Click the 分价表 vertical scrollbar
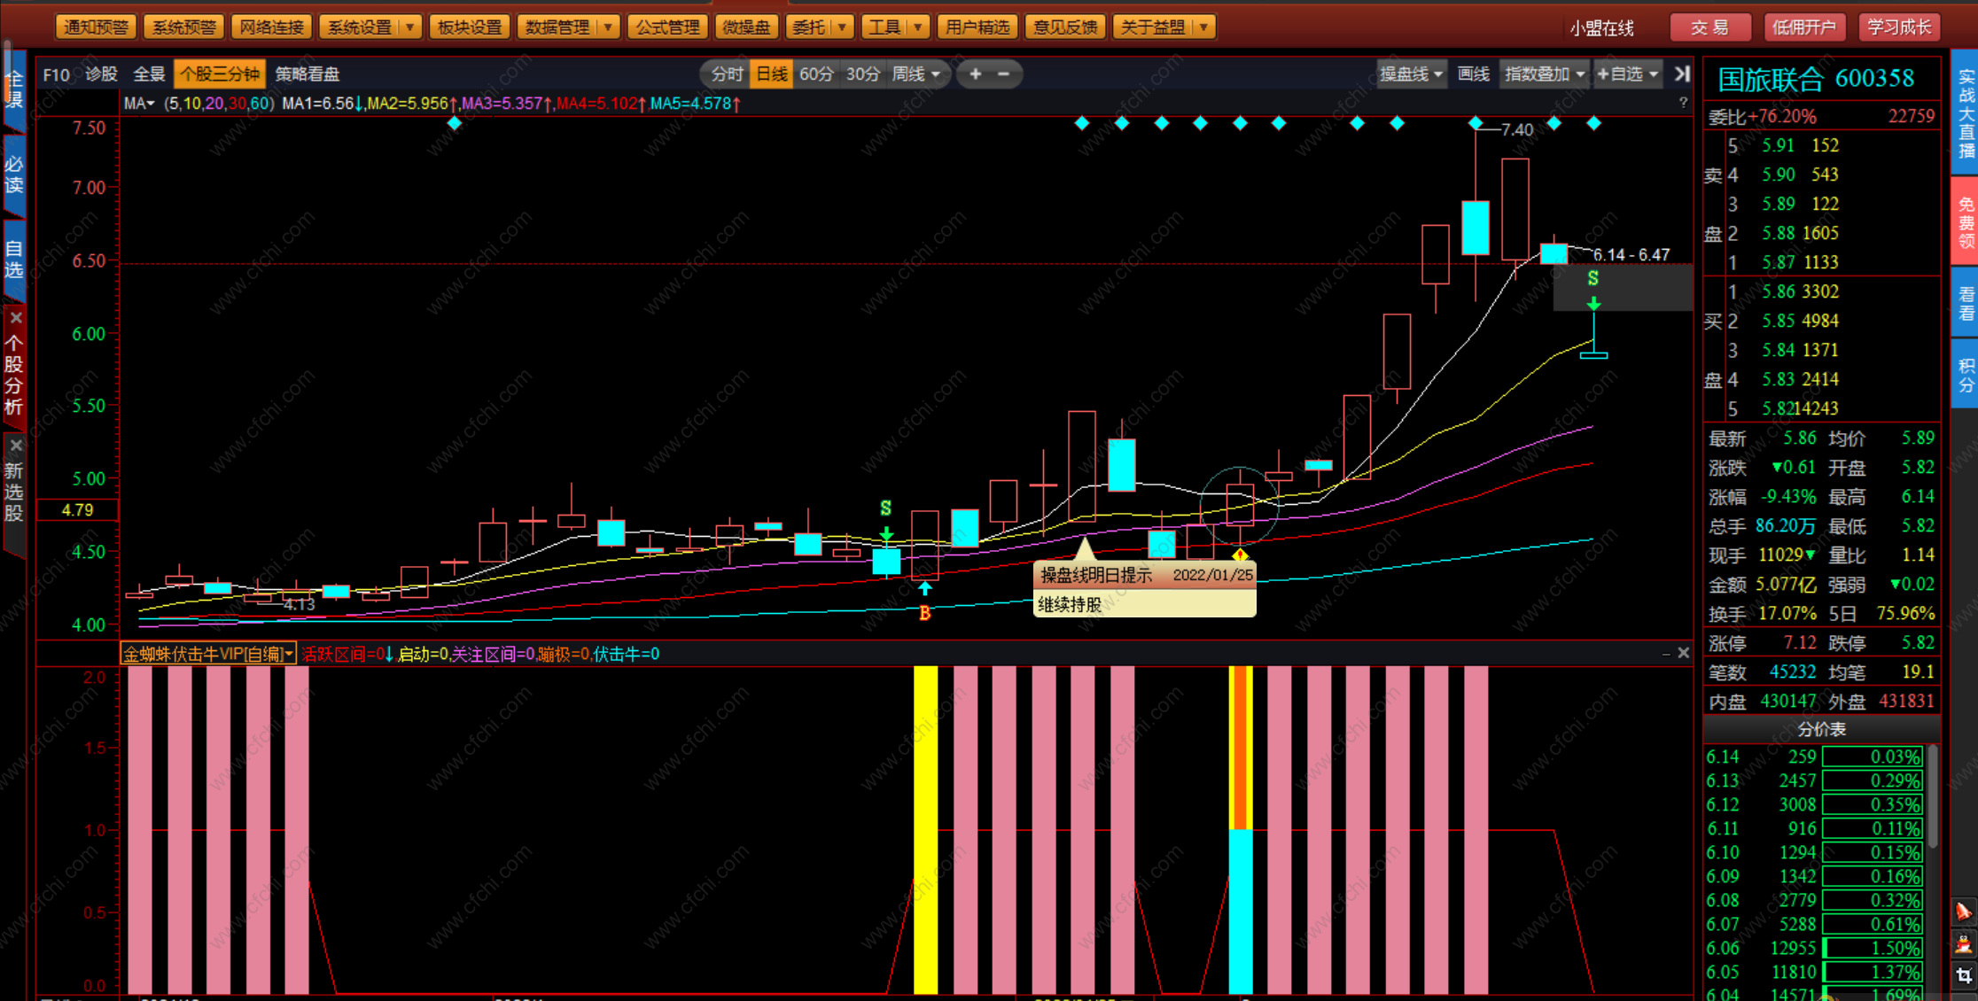The width and height of the screenshot is (1978, 1001). tap(1932, 797)
